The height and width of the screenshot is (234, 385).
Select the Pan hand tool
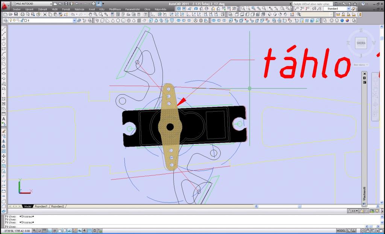click(91, 14)
